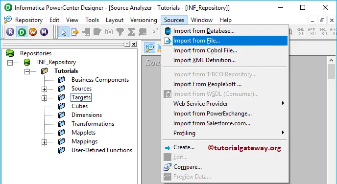
Task: Open the Help menu
Action: click(225, 20)
